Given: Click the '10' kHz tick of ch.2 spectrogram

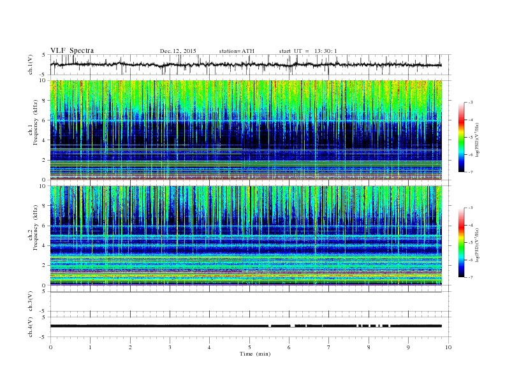Looking at the screenshot, I should point(43,186).
